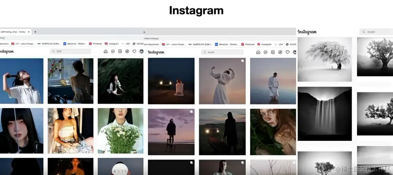Open Instagram bookmark in left browser
The width and height of the screenshot is (393, 175).
point(112,43)
